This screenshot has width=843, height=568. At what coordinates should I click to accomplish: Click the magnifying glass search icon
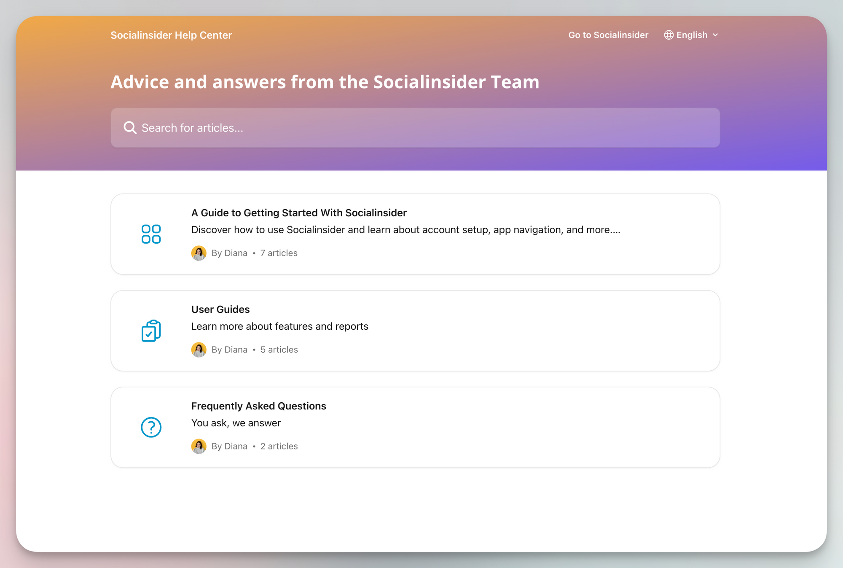[130, 128]
